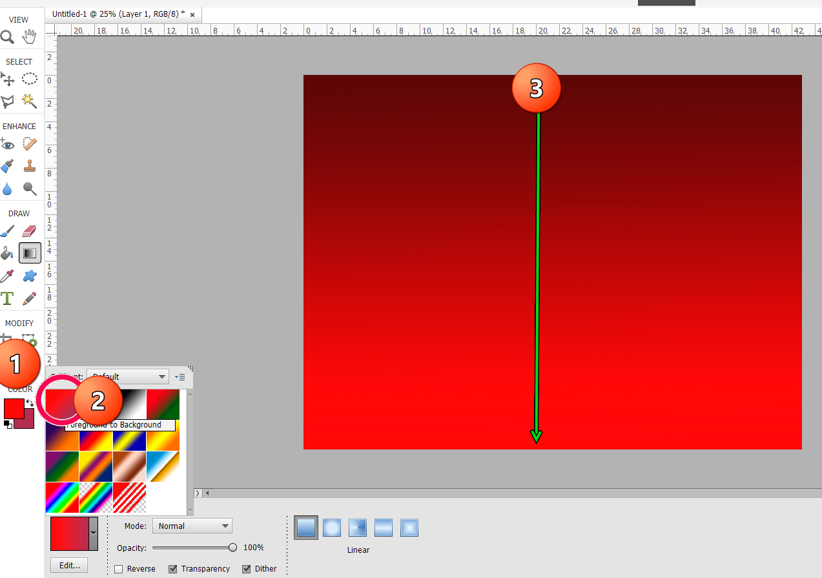The width and height of the screenshot is (822, 578).
Task: Select the Spot Healing Brush tool
Action: tap(28, 143)
